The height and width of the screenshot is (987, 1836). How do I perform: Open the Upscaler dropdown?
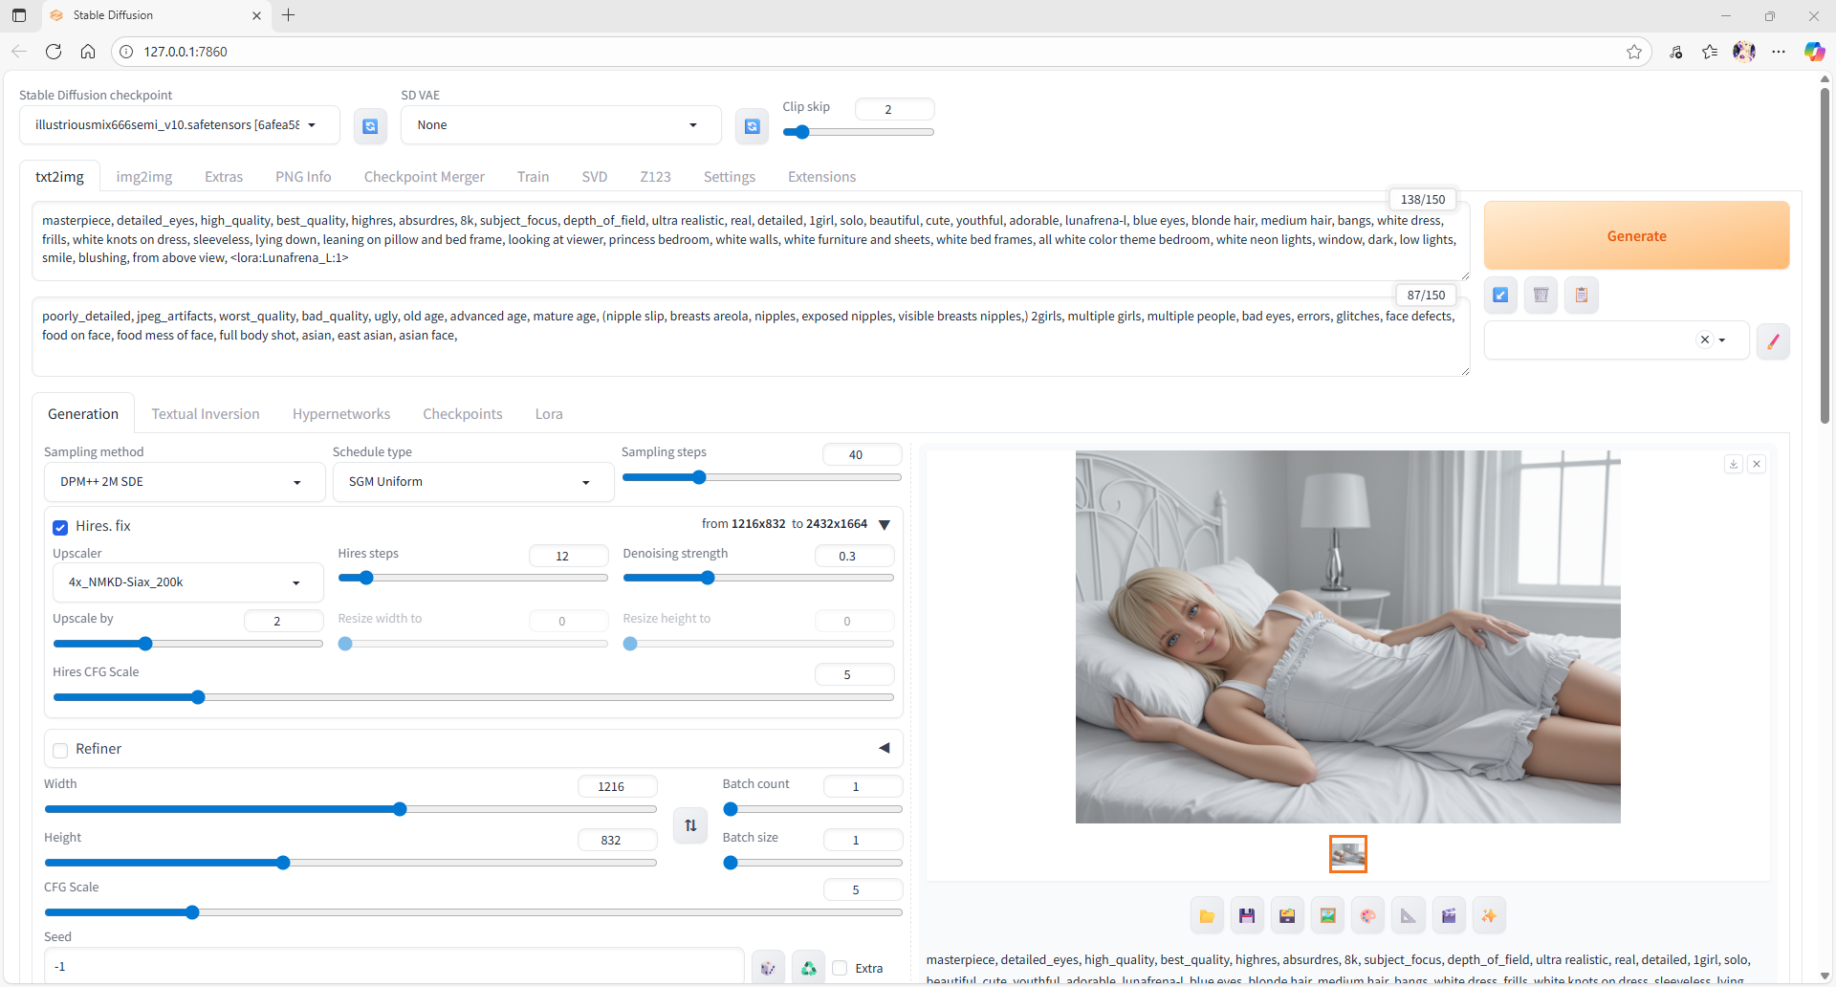click(188, 582)
